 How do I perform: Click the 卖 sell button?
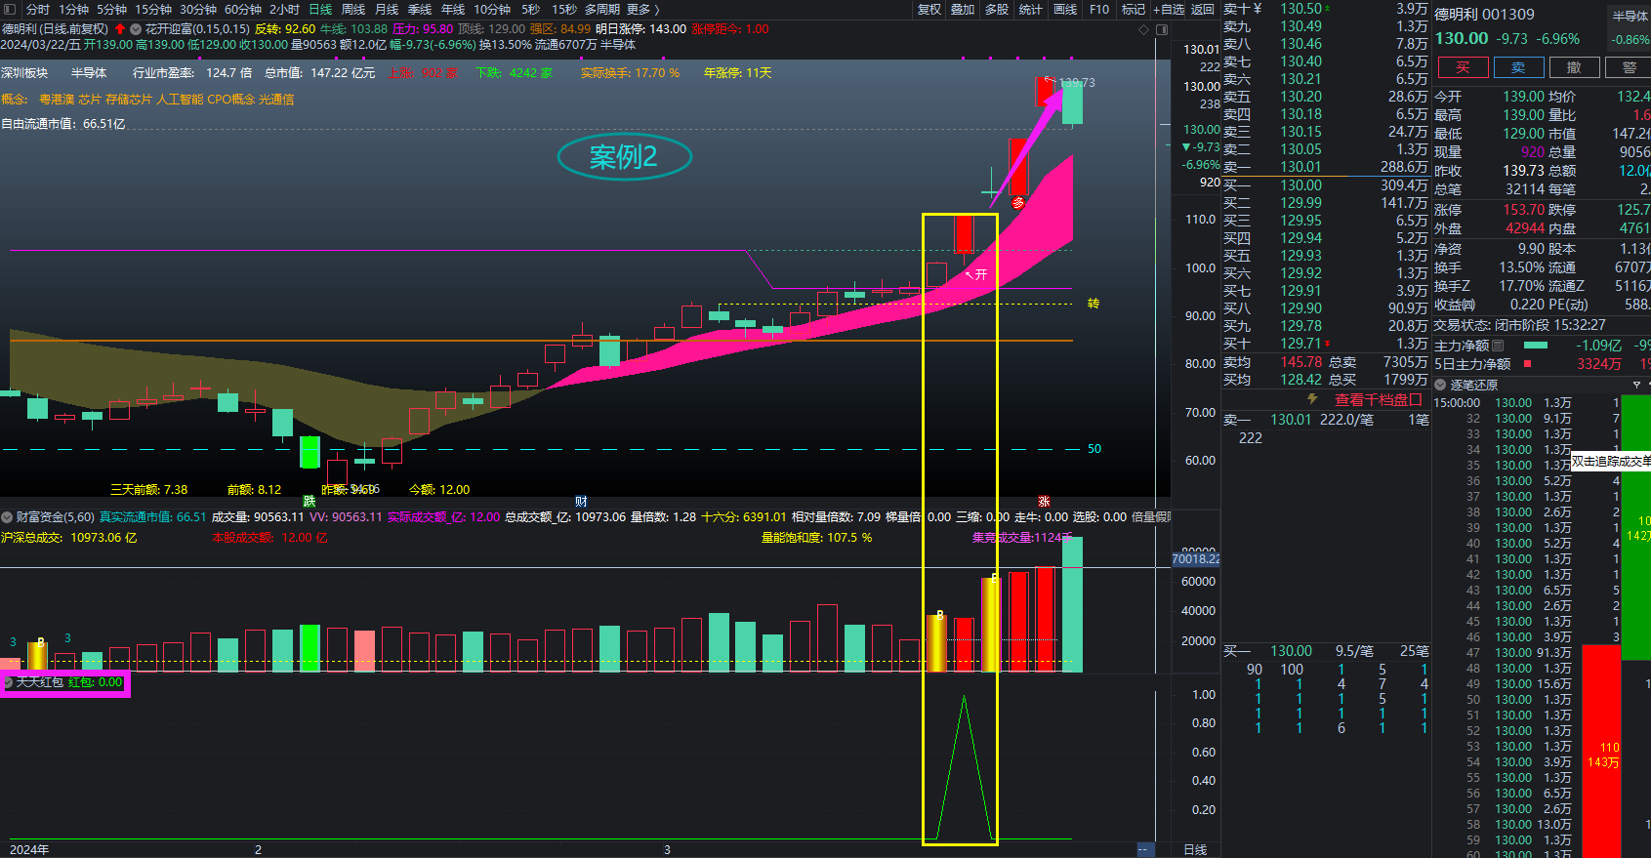click(x=1518, y=67)
